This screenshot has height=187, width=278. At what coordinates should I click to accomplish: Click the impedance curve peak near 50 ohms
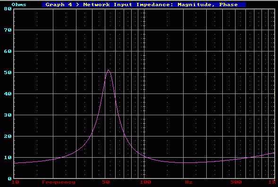pos(109,70)
